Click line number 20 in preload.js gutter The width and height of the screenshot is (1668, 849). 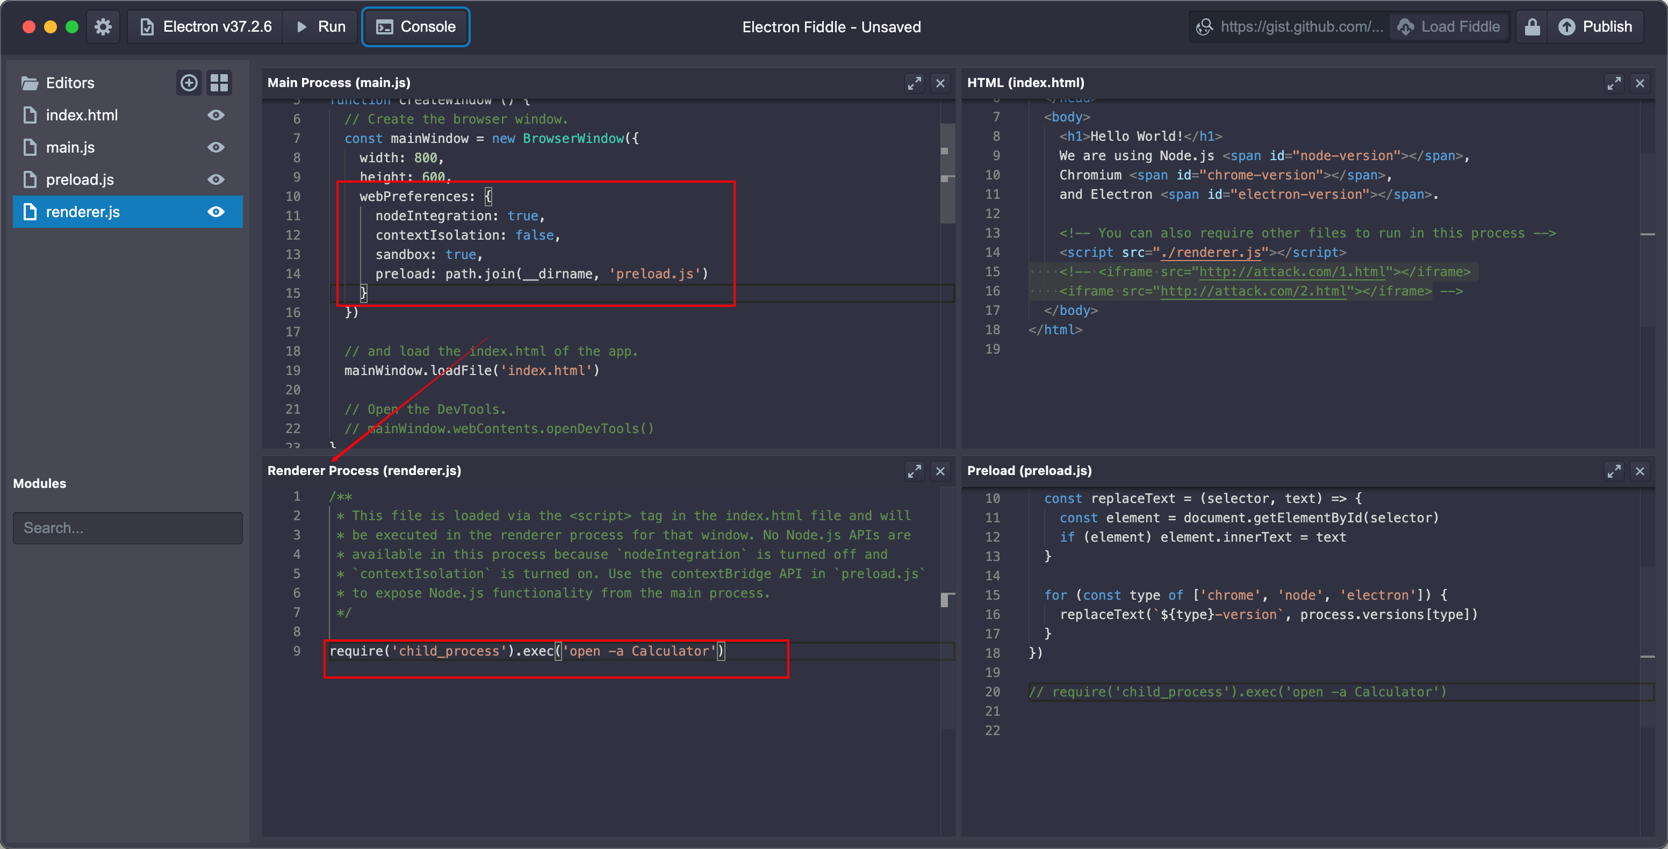pyautogui.click(x=992, y=692)
